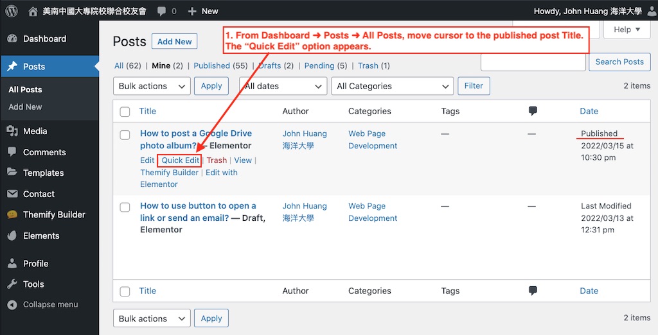Open All Posts submenu item

25,89
